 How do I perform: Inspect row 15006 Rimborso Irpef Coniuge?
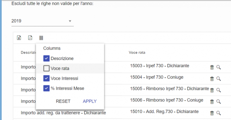click(219, 101)
